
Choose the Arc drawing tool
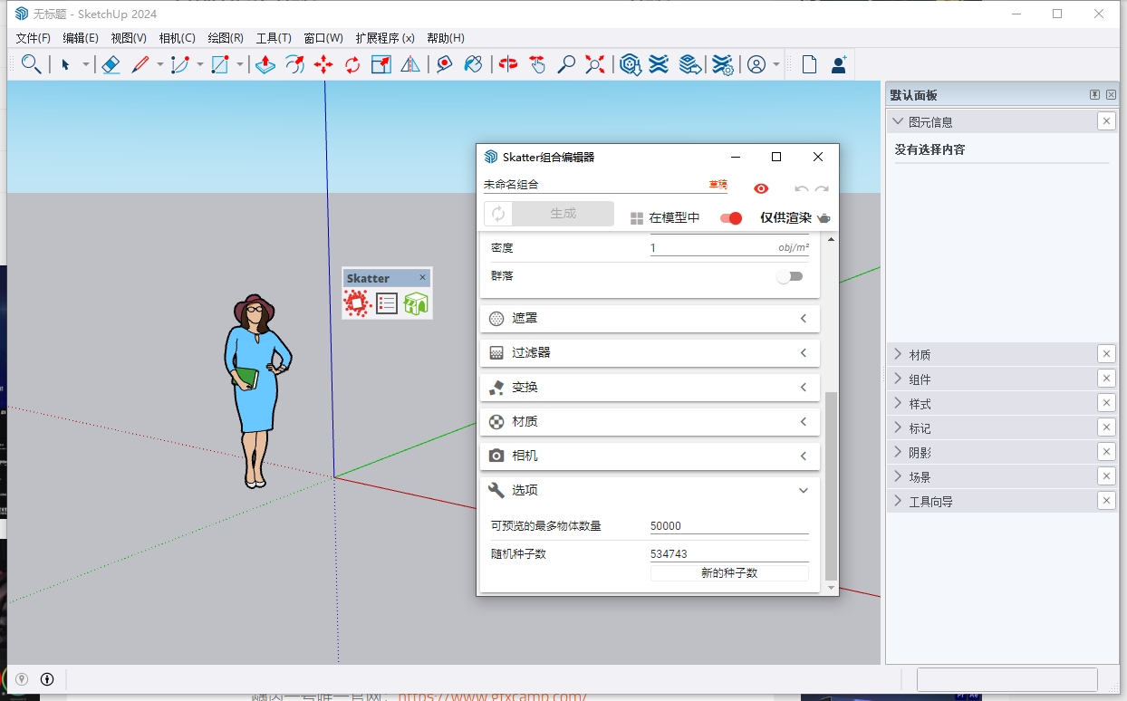(x=180, y=64)
